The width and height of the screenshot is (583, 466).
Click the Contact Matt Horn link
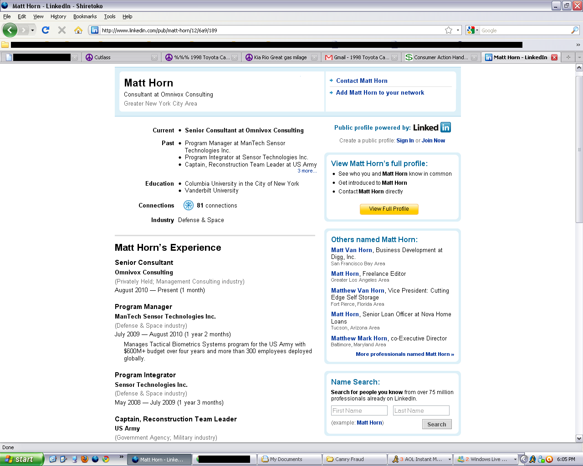pyautogui.click(x=362, y=81)
